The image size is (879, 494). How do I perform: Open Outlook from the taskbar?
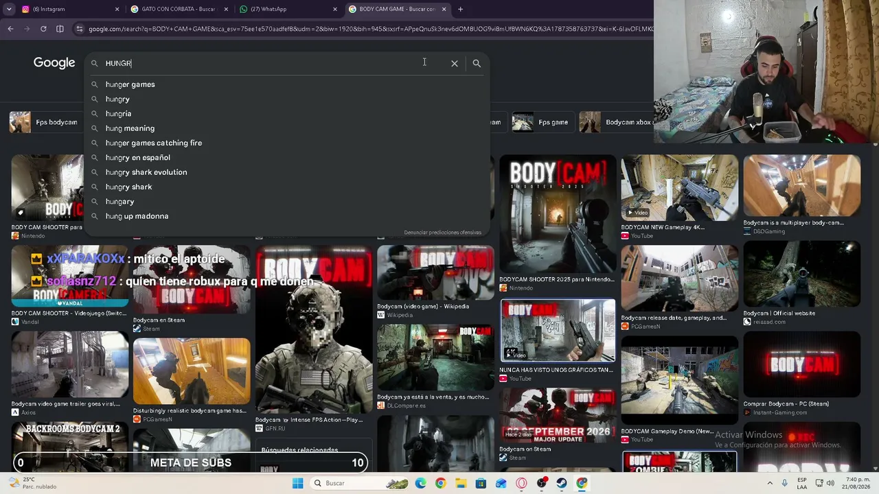501,483
